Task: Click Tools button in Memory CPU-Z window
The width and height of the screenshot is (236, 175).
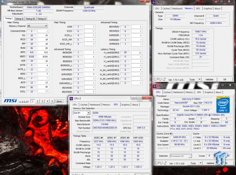Action: pos(192,80)
